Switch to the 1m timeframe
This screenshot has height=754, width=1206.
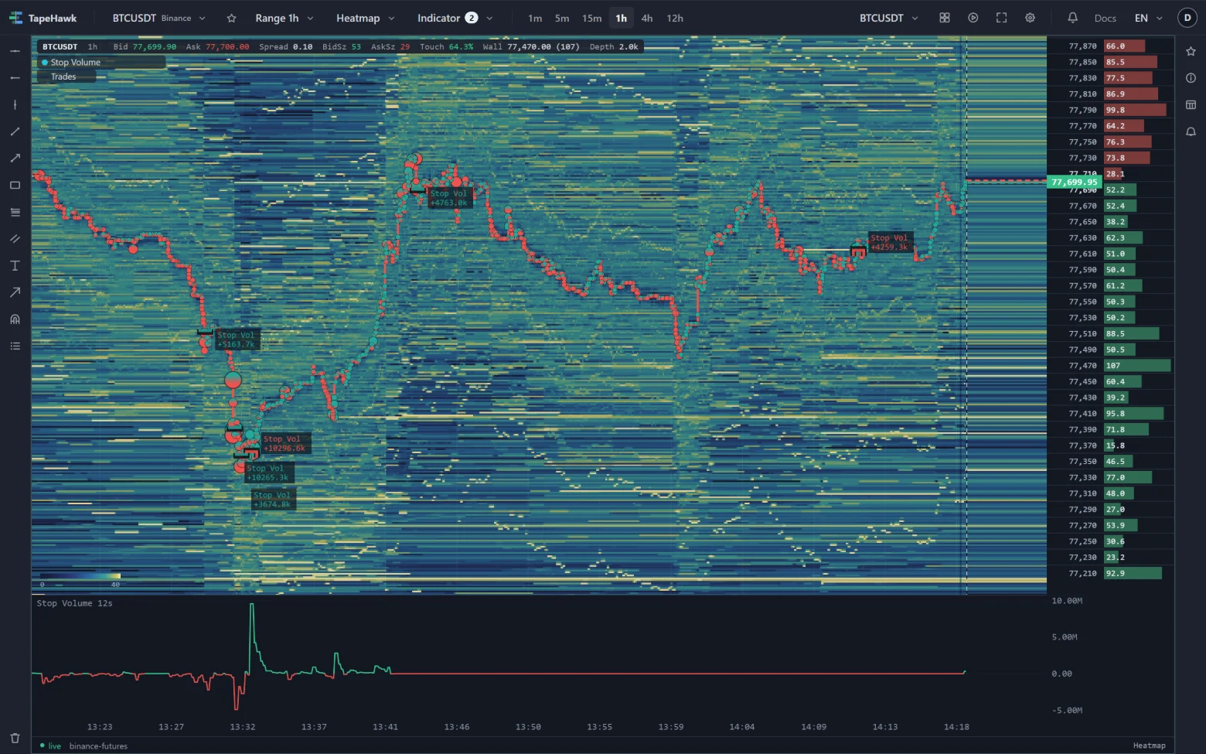coord(535,19)
